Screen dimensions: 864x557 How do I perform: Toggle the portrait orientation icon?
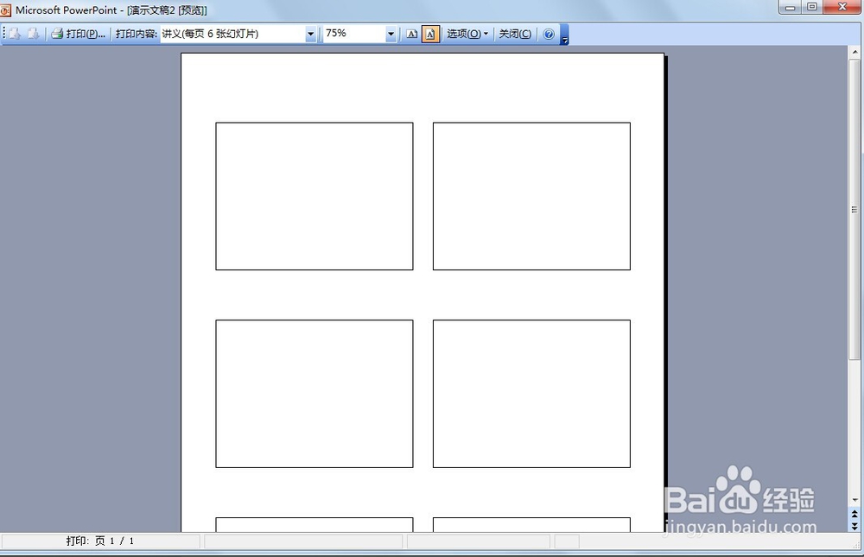[430, 35]
